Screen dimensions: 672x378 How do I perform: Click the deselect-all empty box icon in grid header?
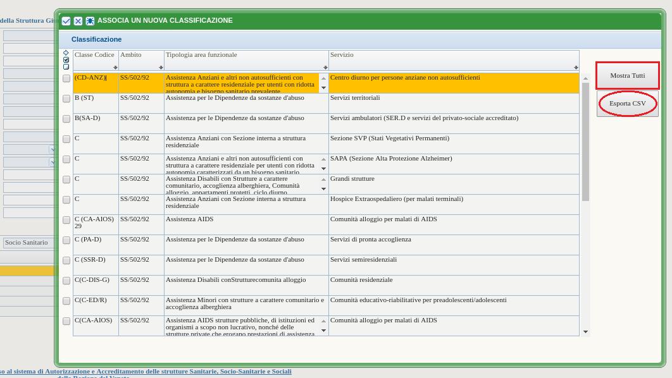pos(66,66)
